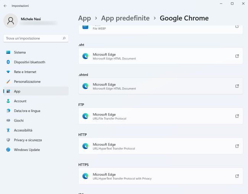Screen dimensions: 248x194
Task: Open external link icon in HTTP row
Action: (237, 146)
